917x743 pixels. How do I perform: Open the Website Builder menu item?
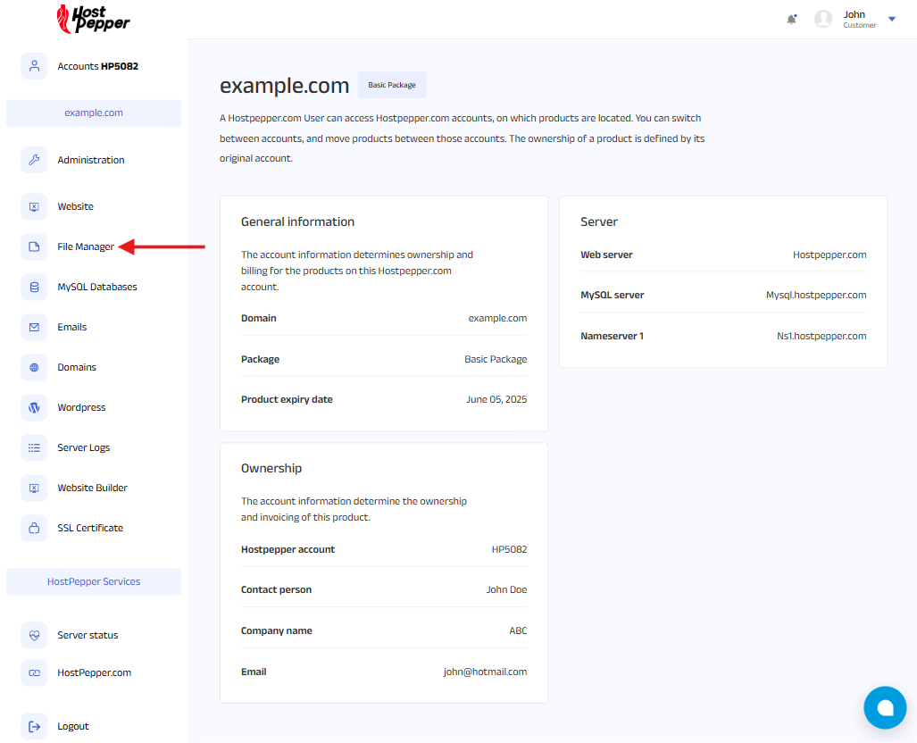(x=92, y=488)
